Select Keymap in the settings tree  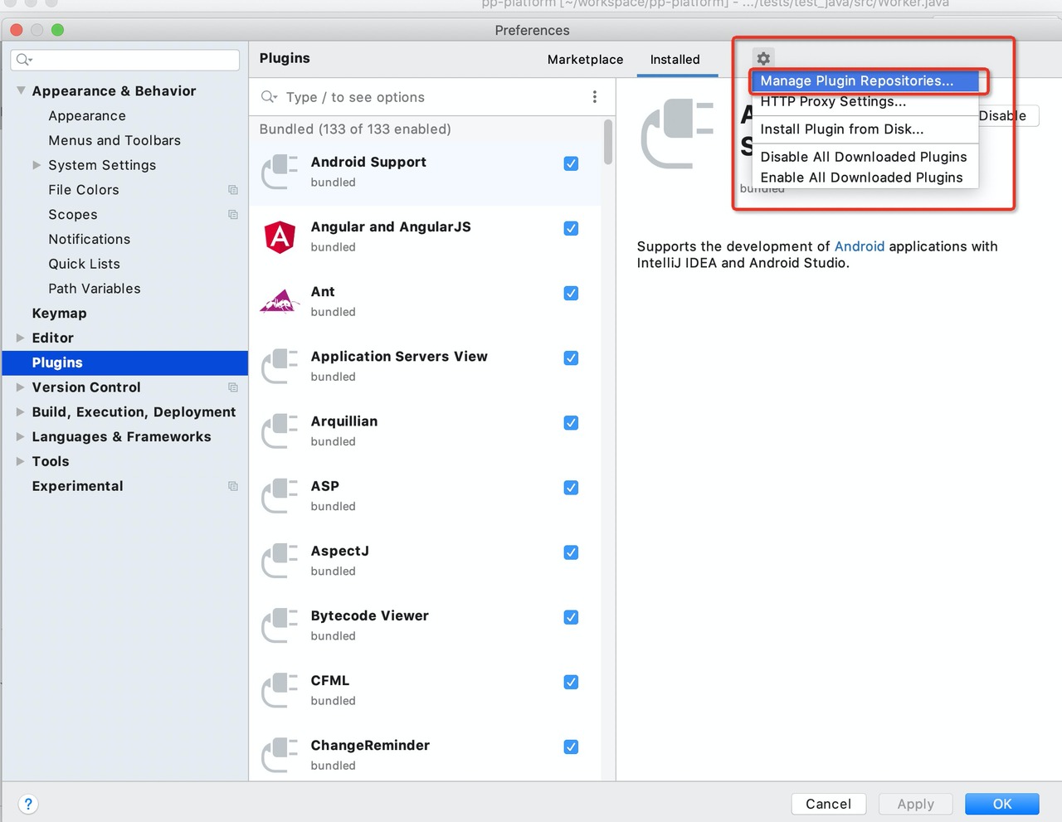[x=60, y=314]
